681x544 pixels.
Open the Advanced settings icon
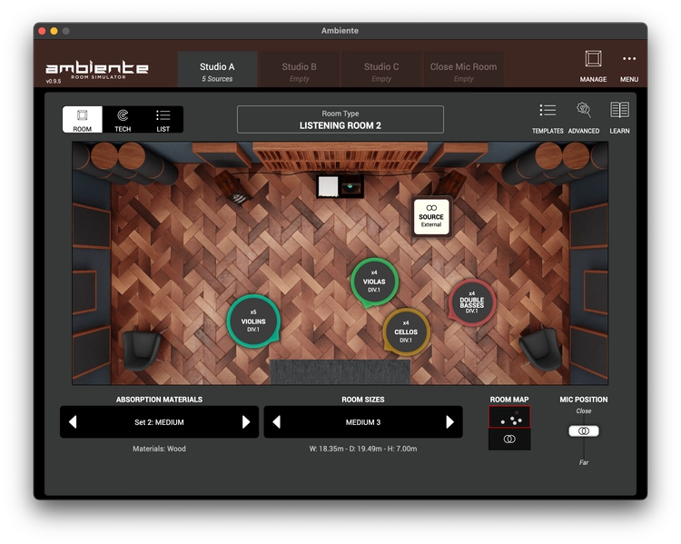point(584,110)
